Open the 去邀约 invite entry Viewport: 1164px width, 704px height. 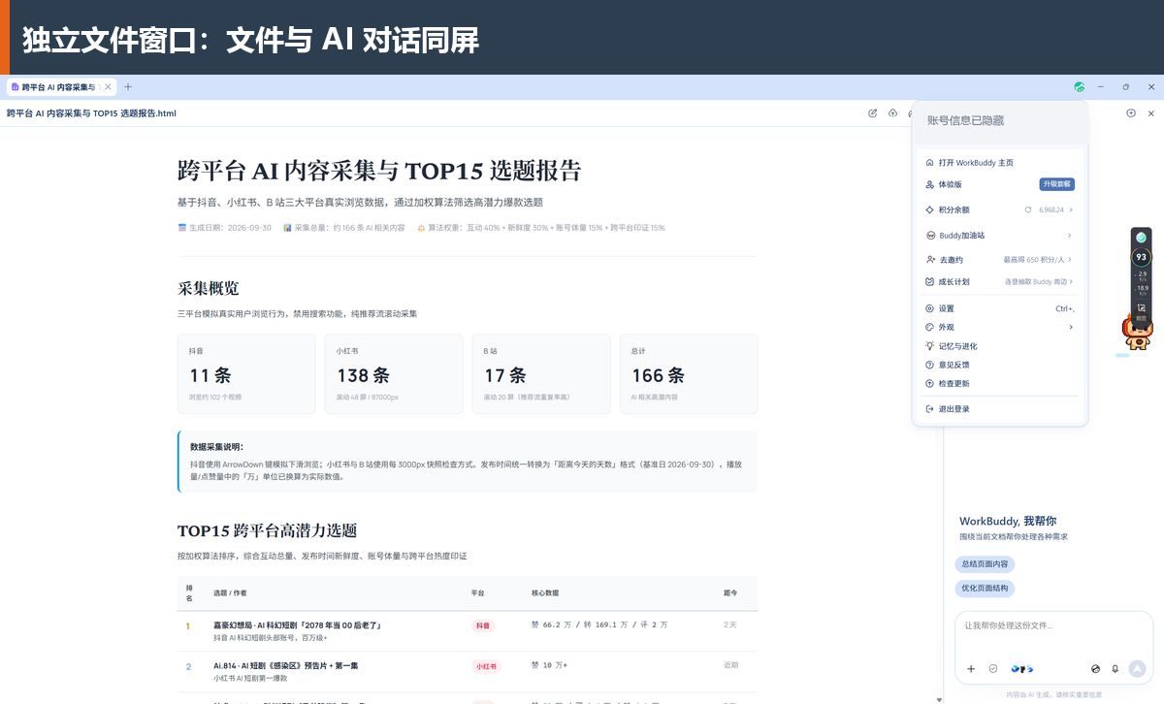tap(1000, 260)
